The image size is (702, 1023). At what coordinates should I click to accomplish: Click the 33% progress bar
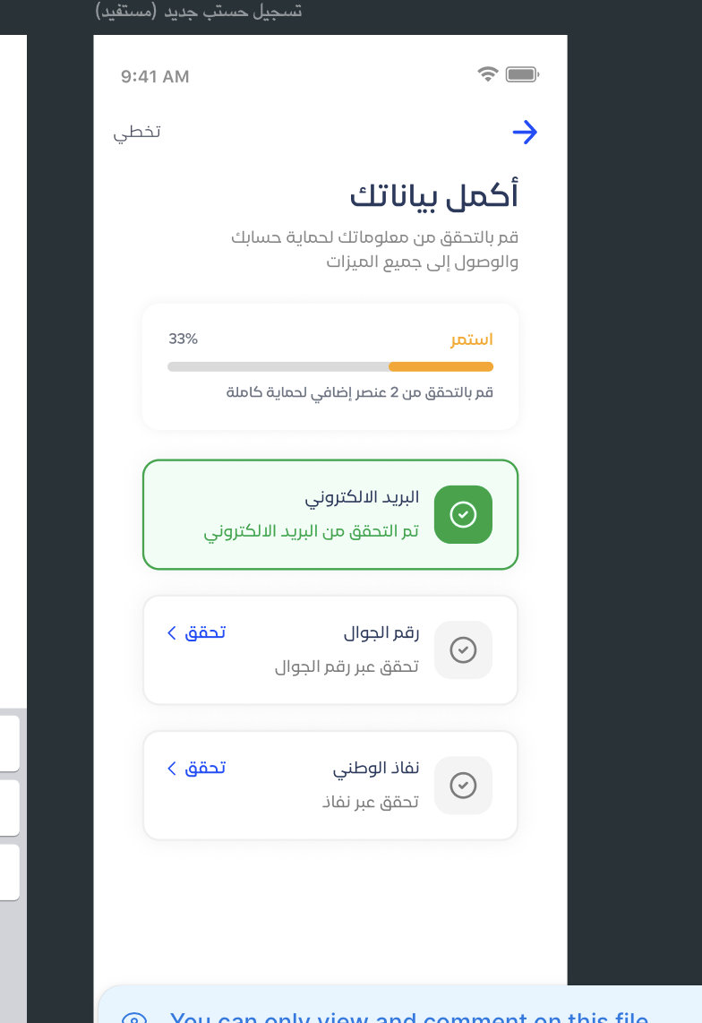click(330, 366)
